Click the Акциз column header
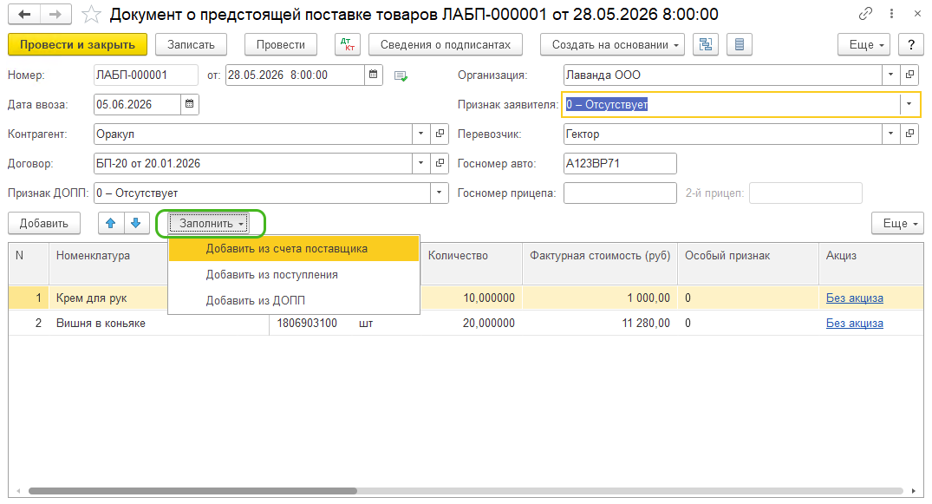 coord(871,263)
